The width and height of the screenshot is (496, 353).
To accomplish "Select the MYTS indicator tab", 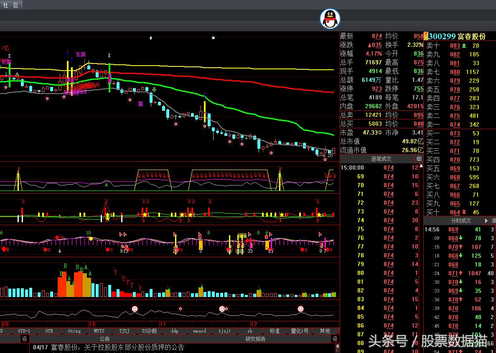I will point(99,331).
